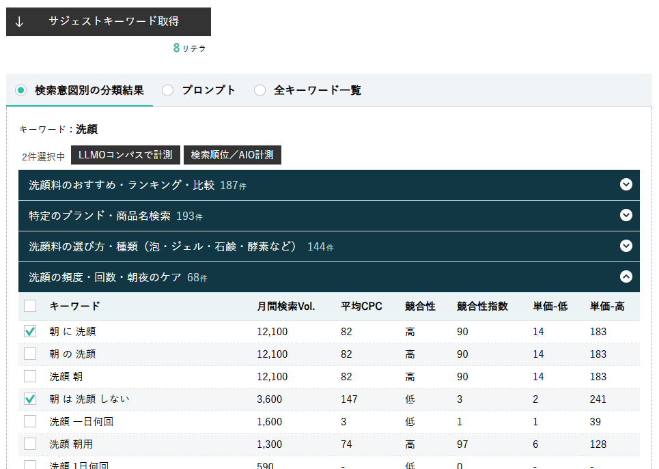Click the keyword text 洗顔 朝
The height and width of the screenshot is (469, 659).
coord(66,377)
